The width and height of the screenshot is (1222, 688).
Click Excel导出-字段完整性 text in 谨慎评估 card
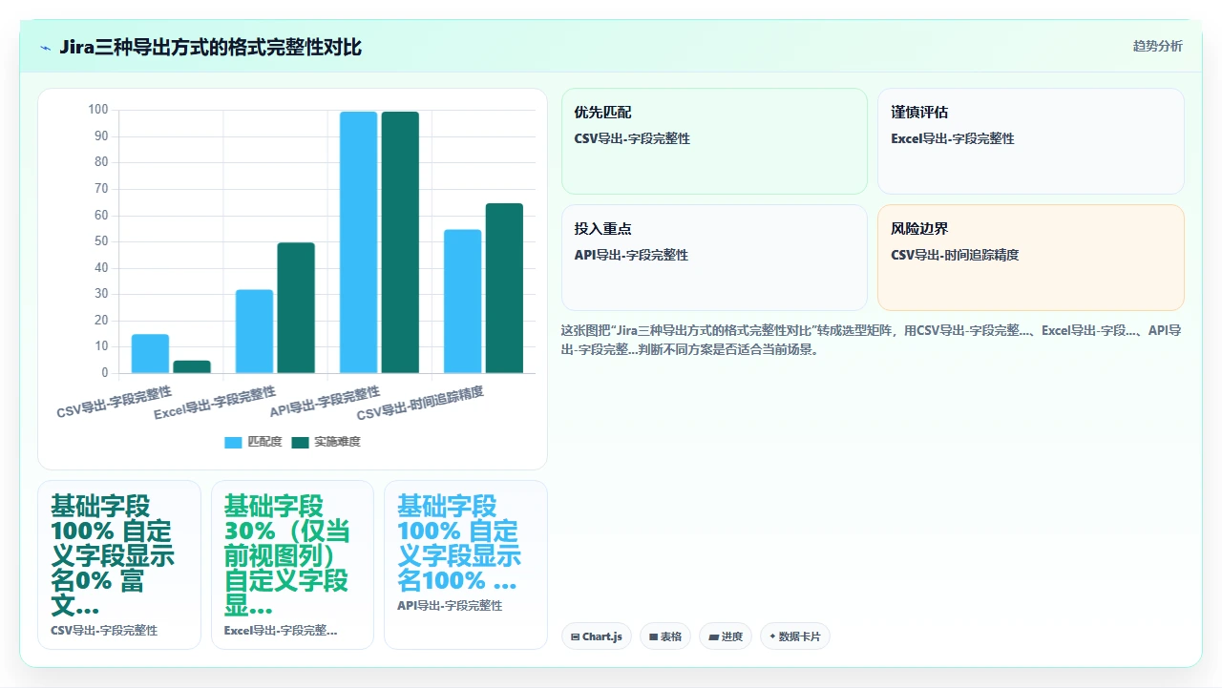click(x=953, y=139)
